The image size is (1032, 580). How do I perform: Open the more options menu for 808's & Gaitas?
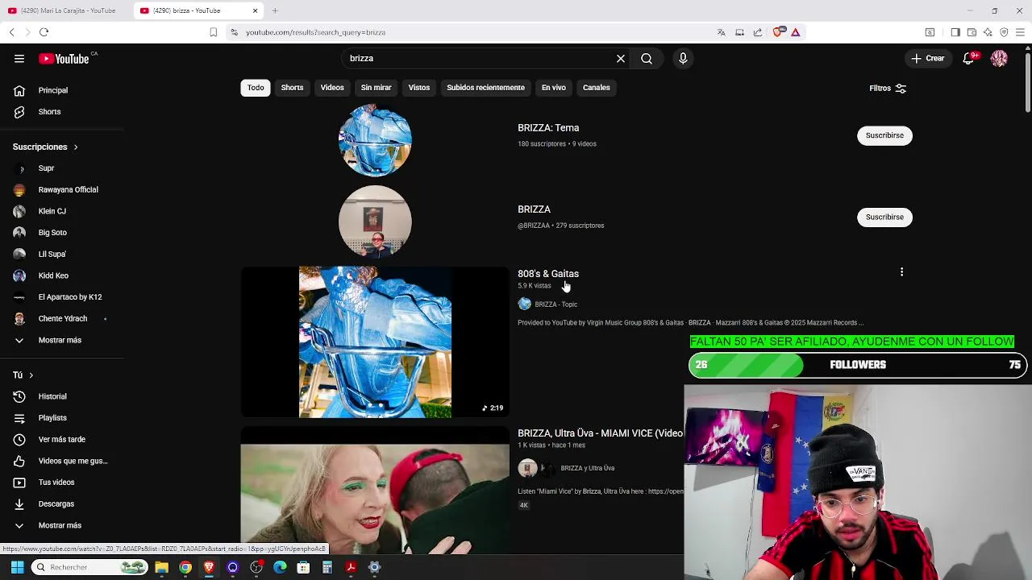pos(901,272)
